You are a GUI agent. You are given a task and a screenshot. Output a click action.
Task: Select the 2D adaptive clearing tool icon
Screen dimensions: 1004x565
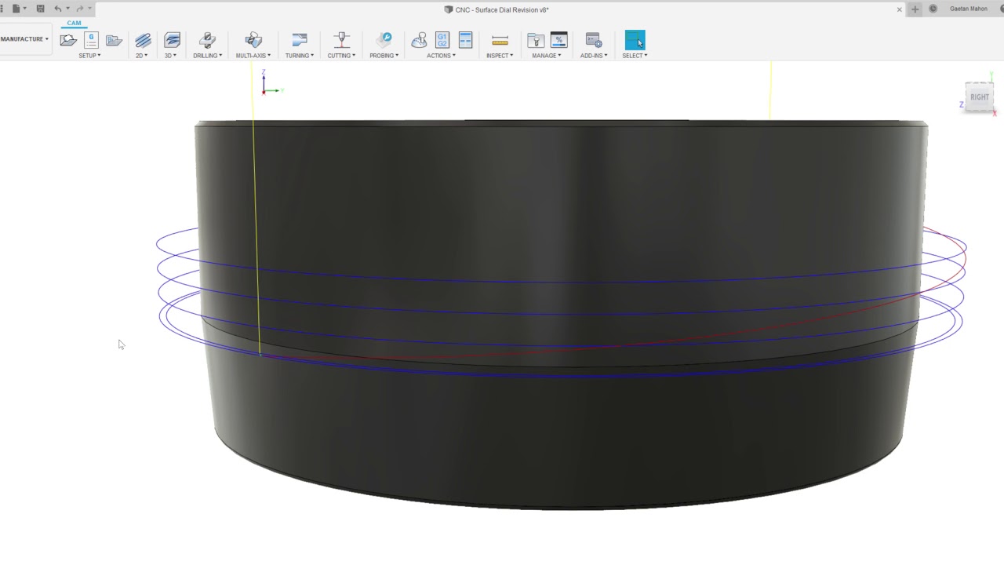[x=143, y=40]
